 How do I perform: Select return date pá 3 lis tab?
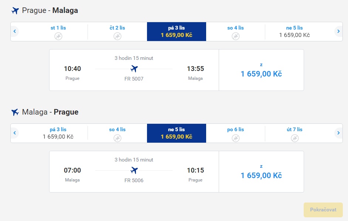[x=58, y=133]
